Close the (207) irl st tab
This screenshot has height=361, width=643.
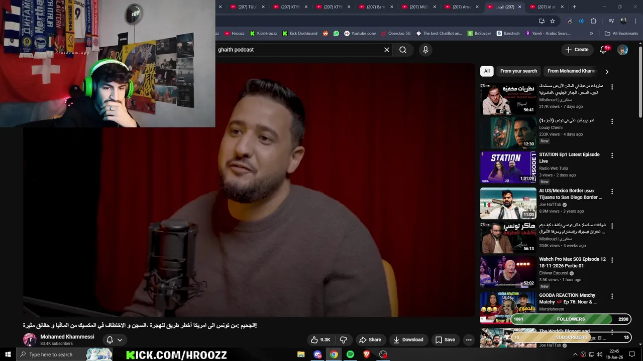(562, 7)
